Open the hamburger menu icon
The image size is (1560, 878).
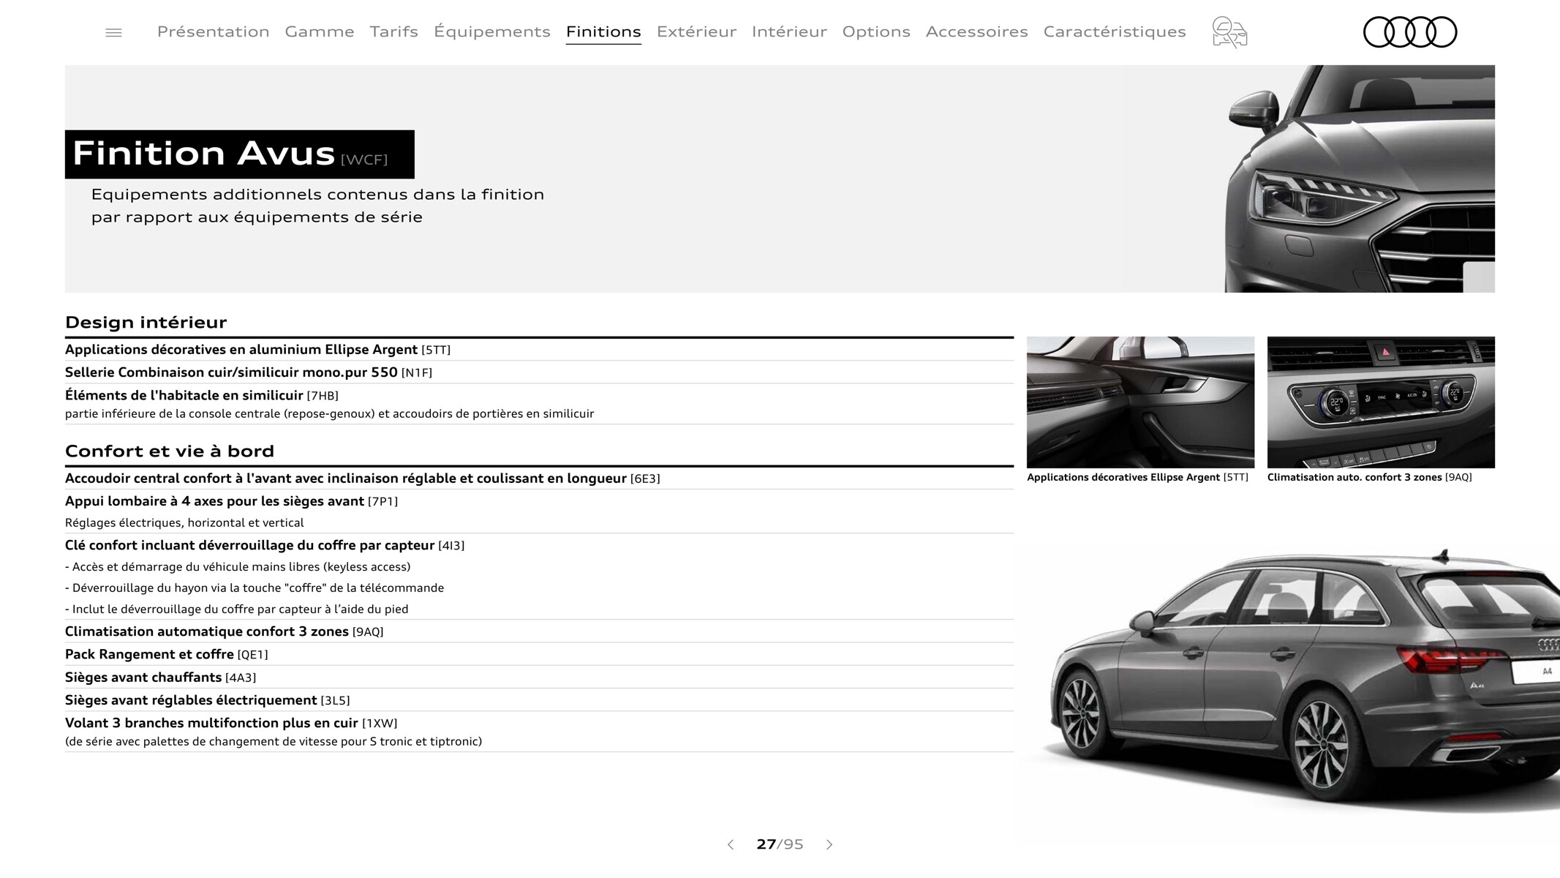(113, 32)
